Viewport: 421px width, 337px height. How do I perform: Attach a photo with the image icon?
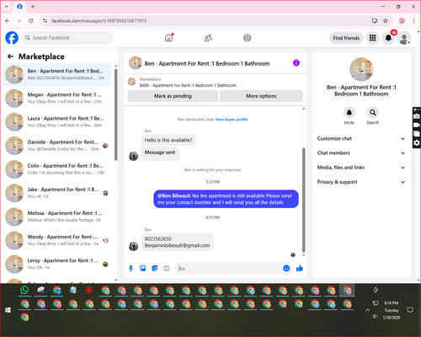(x=143, y=268)
